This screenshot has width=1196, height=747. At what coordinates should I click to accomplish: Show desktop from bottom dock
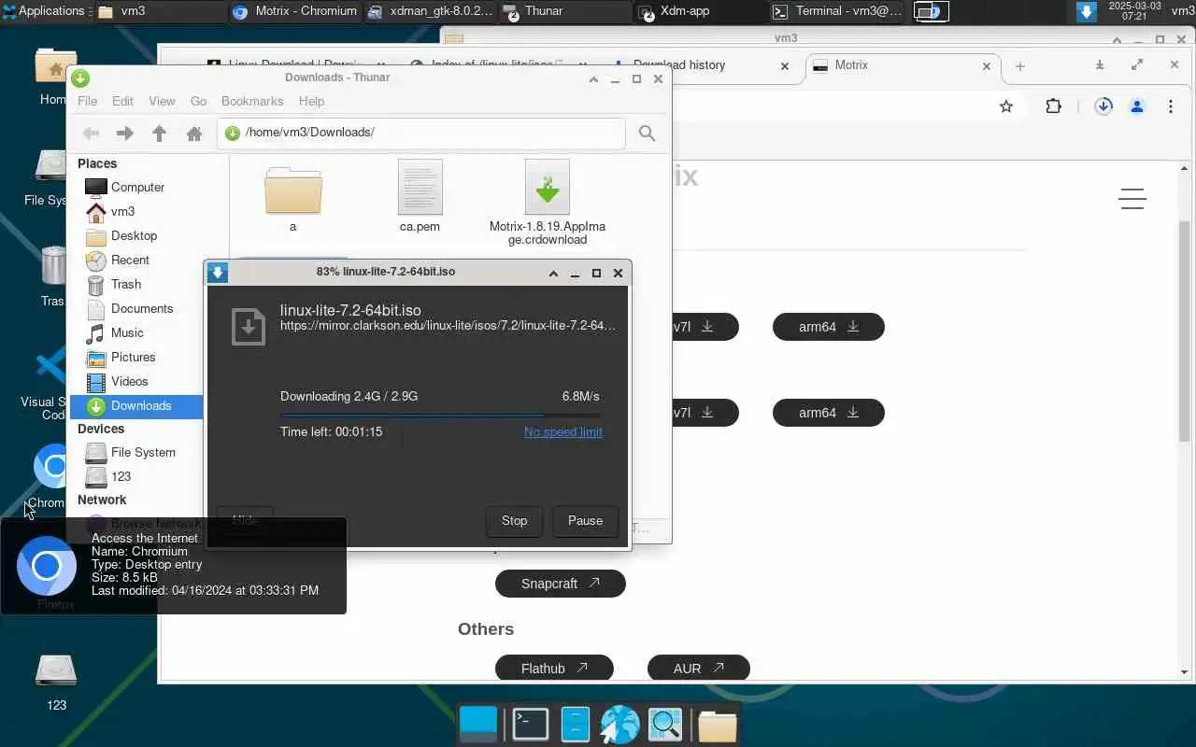point(479,725)
